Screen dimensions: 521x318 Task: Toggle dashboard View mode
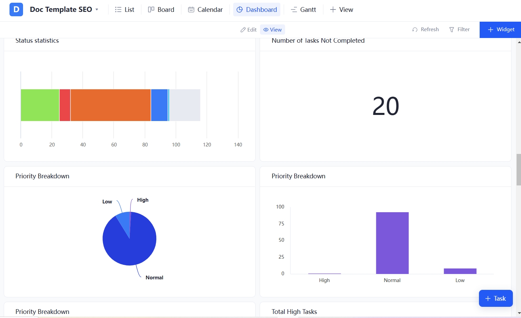click(x=273, y=30)
